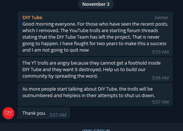Image resolution: width=183 pixels, height=131 pixels.
Task: Click the JOIN GROUP button
Action: click(x=96, y=130)
